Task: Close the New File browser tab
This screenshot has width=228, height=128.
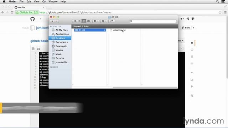Action: click(43, 7)
